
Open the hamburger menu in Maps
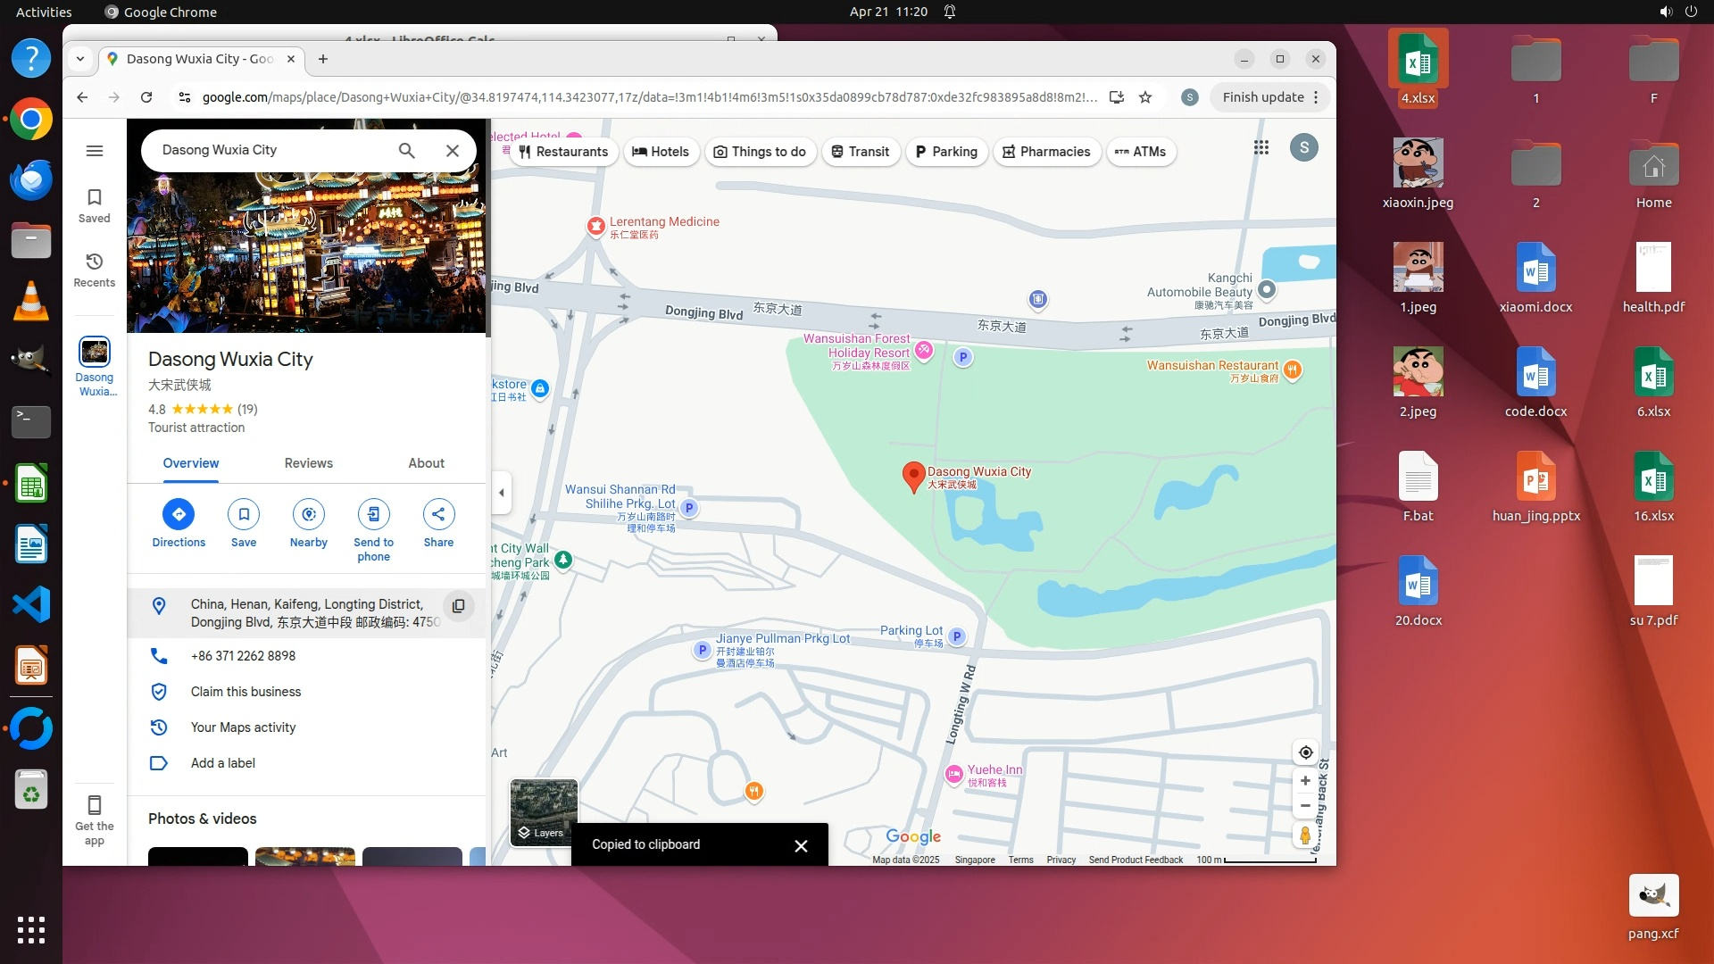[95, 151]
